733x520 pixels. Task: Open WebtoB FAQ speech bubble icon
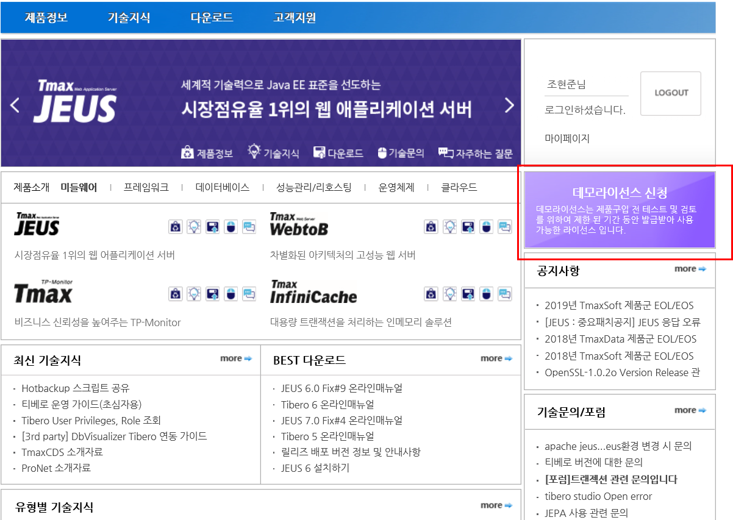(504, 227)
